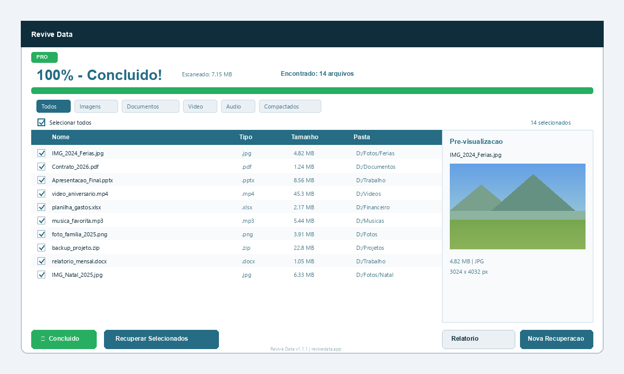Open Nova Recuperacao
The image size is (624, 374).
tap(556, 338)
